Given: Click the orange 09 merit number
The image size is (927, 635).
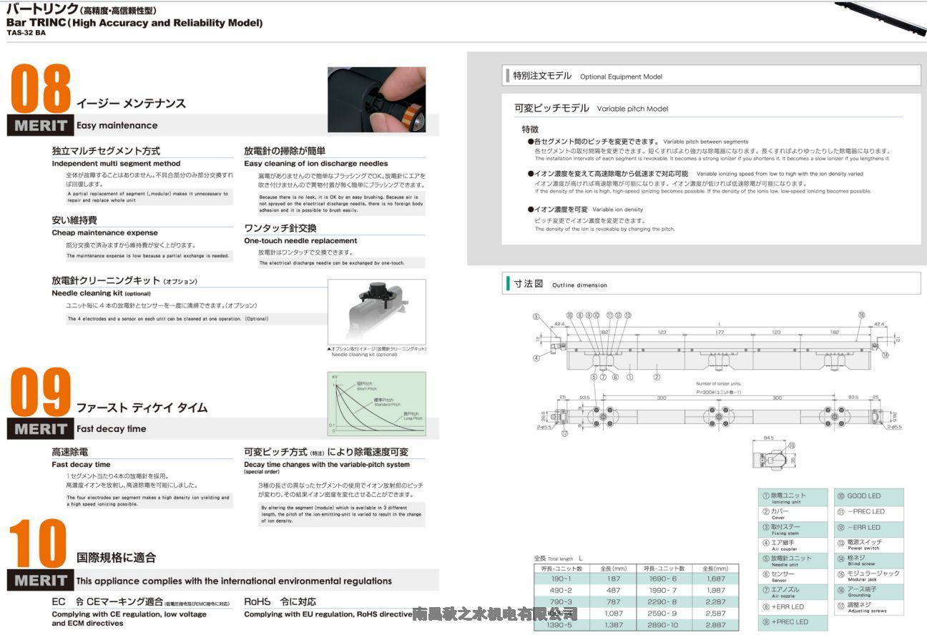Looking at the screenshot, I should coord(41,393).
